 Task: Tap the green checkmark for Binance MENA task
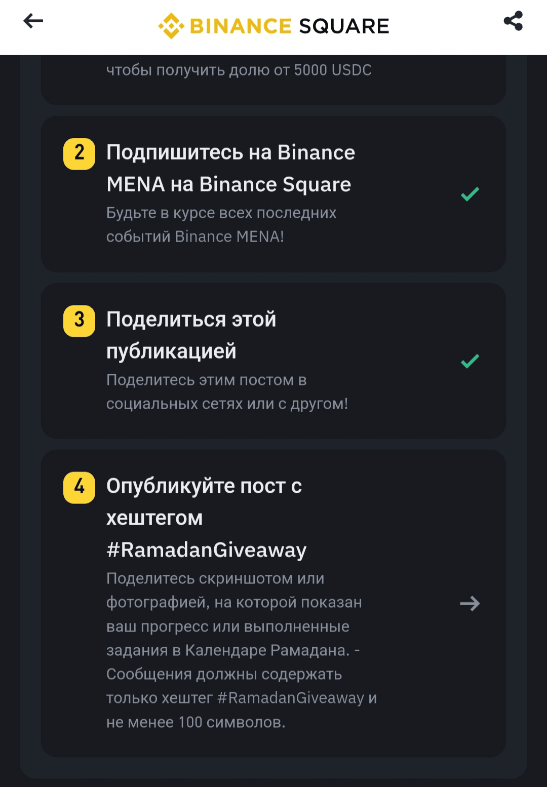[470, 194]
